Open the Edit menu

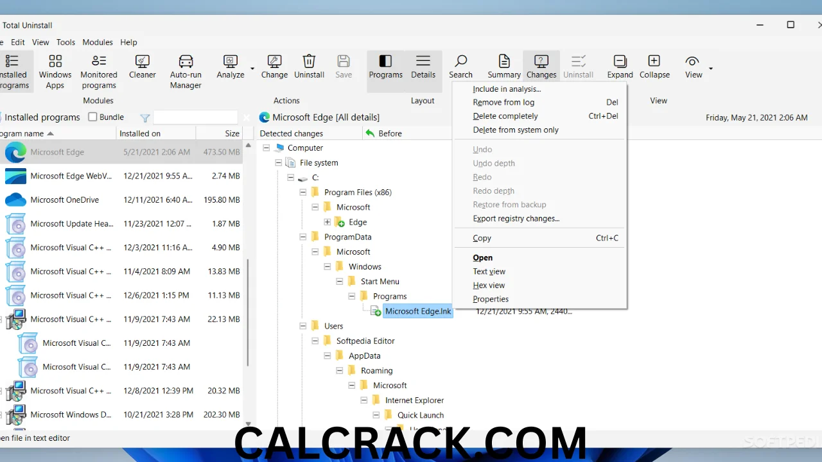point(18,42)
